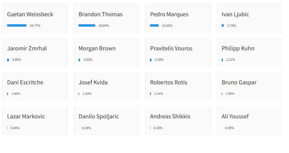This screenshot has width=289, height=153.
Task: Select the Brandon Thomas card title
Action: pyautogui.click(x=100, y=14)
